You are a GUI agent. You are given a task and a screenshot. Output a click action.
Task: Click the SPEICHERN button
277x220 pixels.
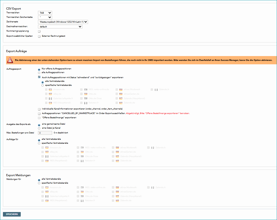(12, 214)
